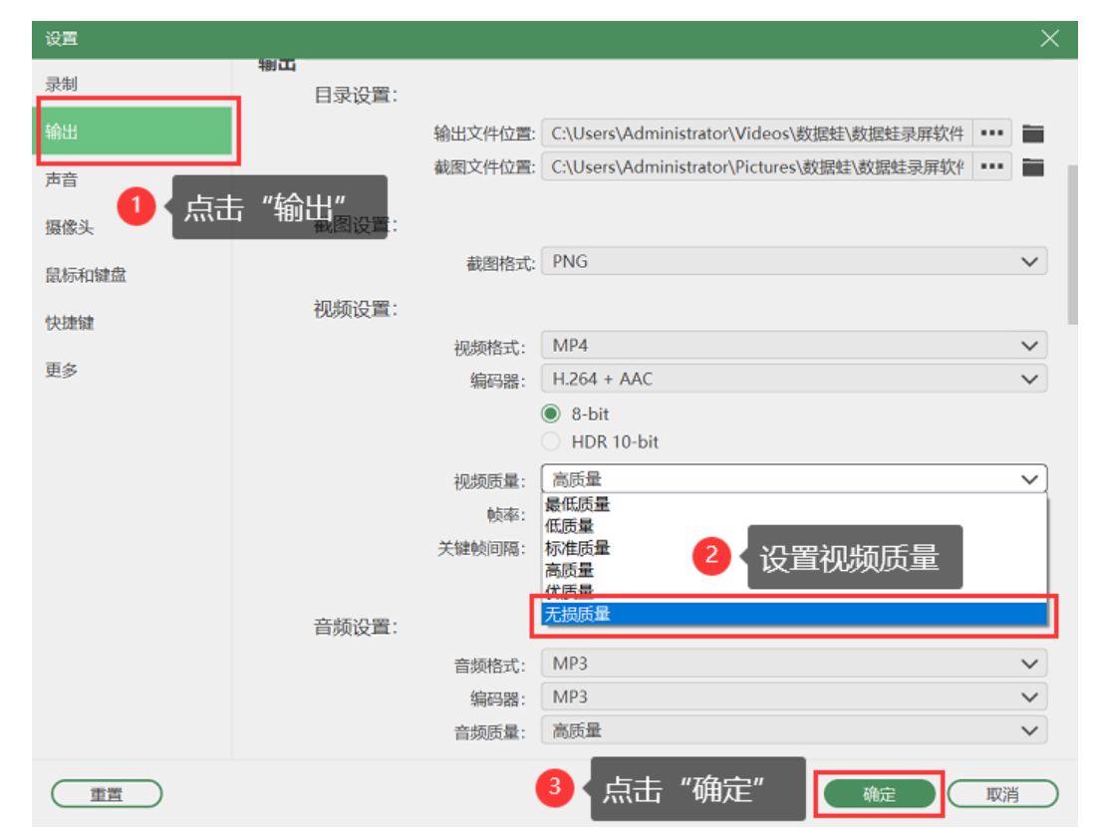Viewport: 1094px width, 833px height.
Task: Open the output file location folder icon
Action: click(1033, 134)
